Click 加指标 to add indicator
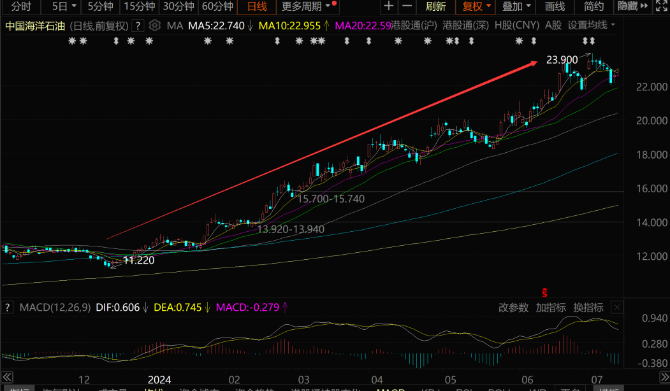This screenshot has height=391, width=670. [x=551, y=308]
